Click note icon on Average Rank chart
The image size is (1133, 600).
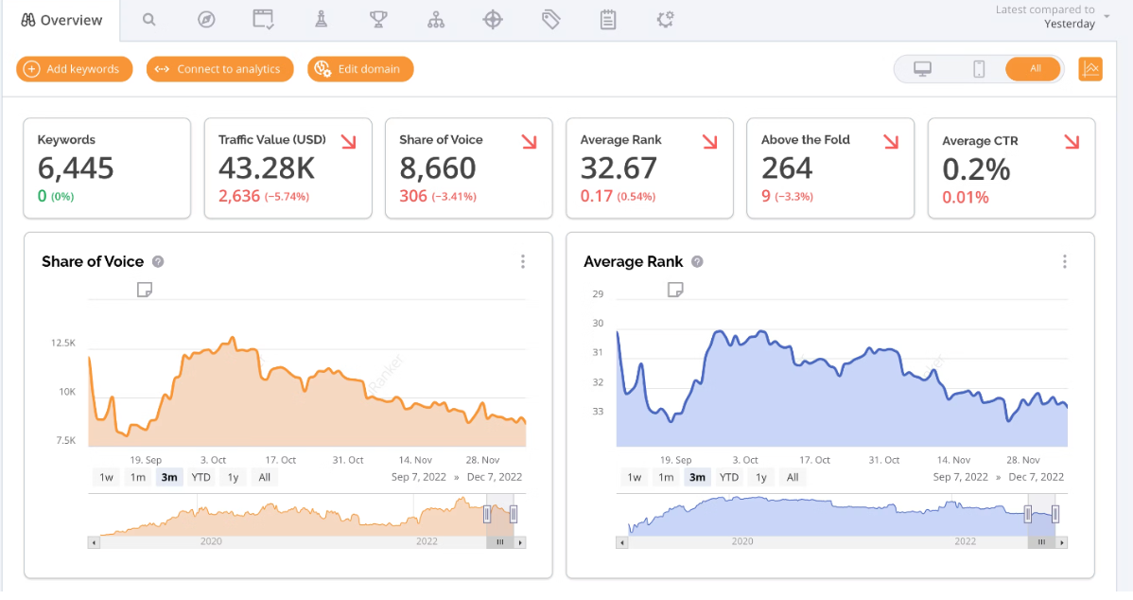(675, 290)
